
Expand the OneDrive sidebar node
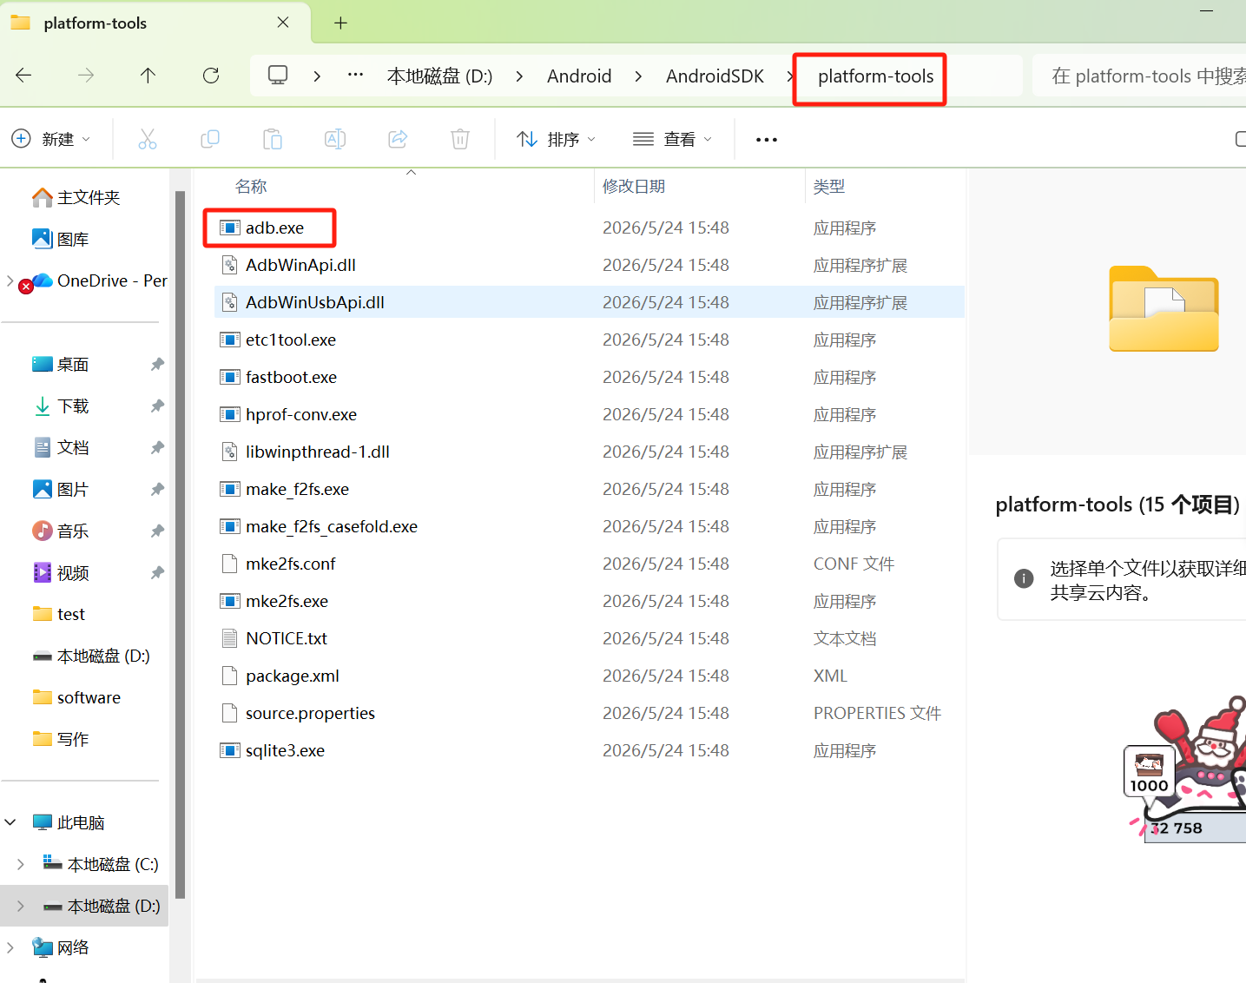[10, 280]
